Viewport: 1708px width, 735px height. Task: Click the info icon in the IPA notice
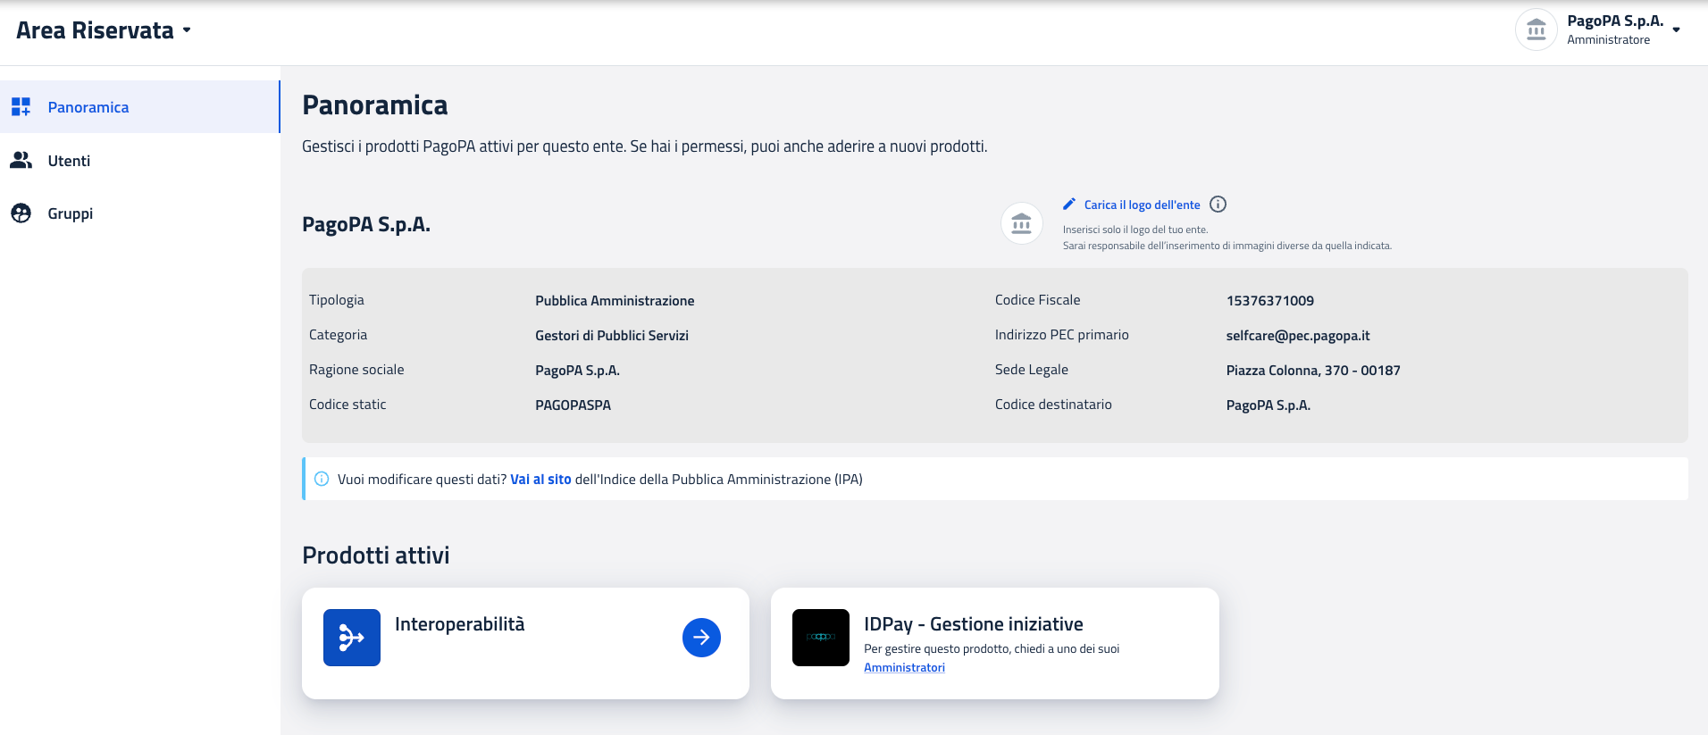[322, 480]
